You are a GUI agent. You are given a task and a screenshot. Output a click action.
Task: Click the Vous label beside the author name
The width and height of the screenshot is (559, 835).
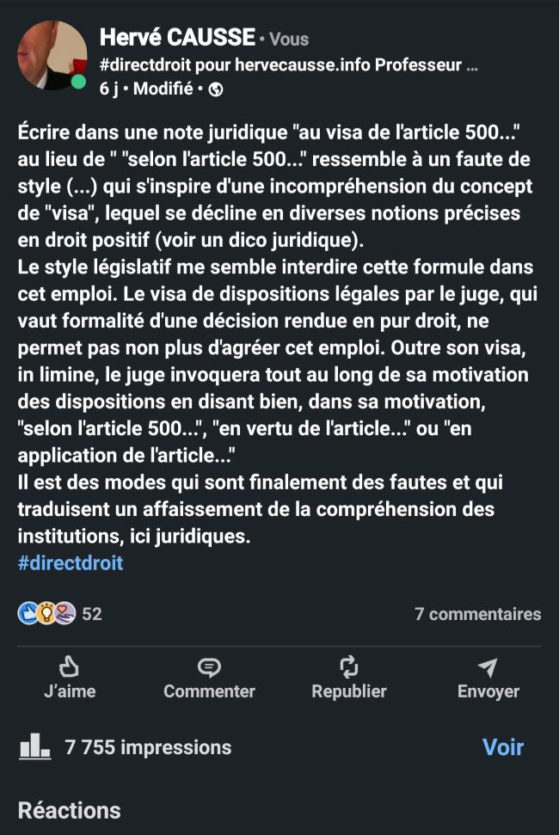point(287,38)
